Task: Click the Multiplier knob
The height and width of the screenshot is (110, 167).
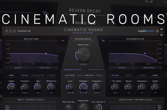Action: [83, 87]
